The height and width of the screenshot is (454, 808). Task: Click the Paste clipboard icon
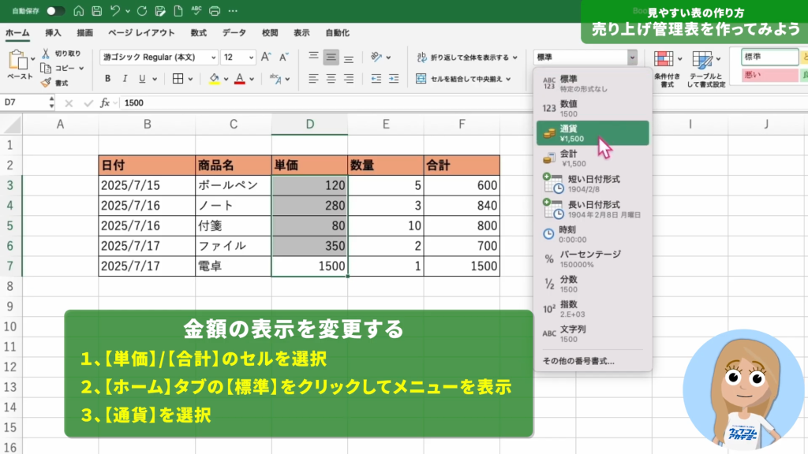coord(19,61)
